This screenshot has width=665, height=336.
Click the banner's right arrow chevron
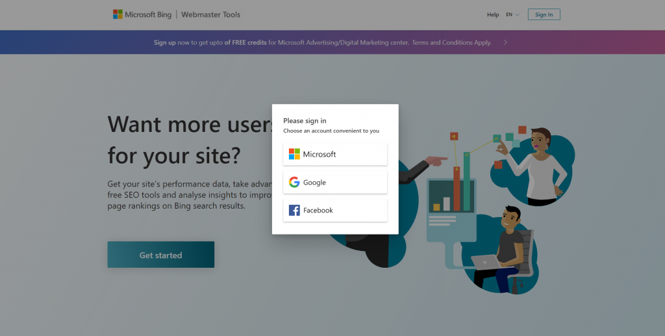pyautogui.click(x=505, y=42)
